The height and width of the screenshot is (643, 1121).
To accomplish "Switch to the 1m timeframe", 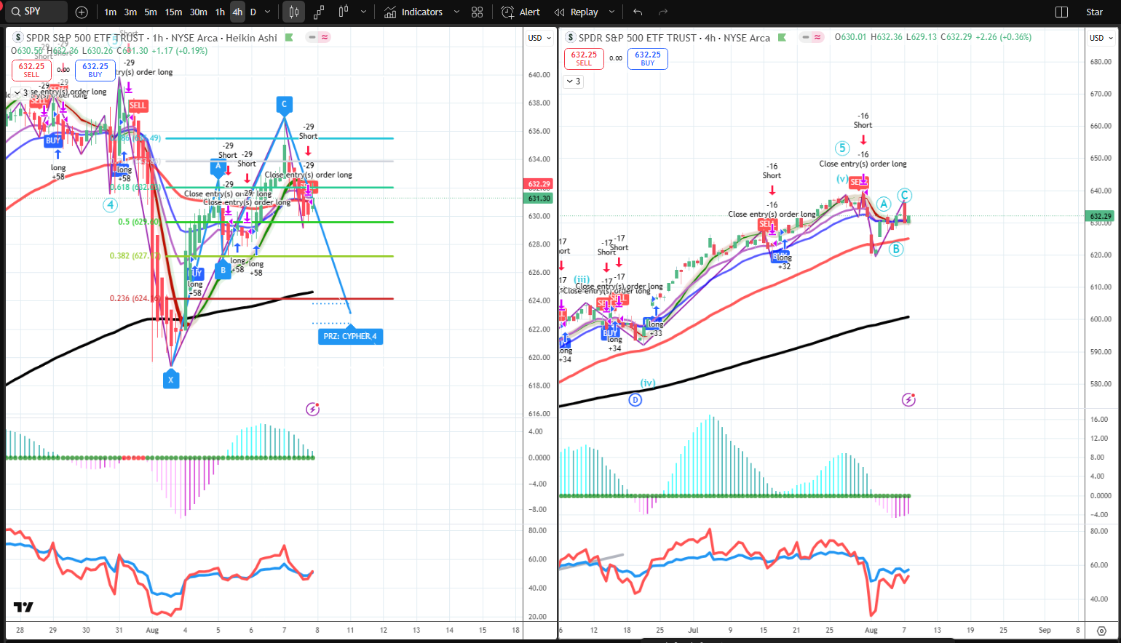I will point(110,12).
